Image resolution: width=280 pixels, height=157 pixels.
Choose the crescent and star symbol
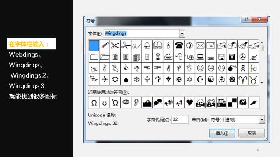200,79
